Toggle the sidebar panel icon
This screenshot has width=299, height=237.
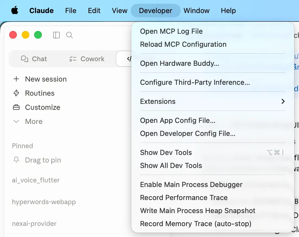(56, 35)
